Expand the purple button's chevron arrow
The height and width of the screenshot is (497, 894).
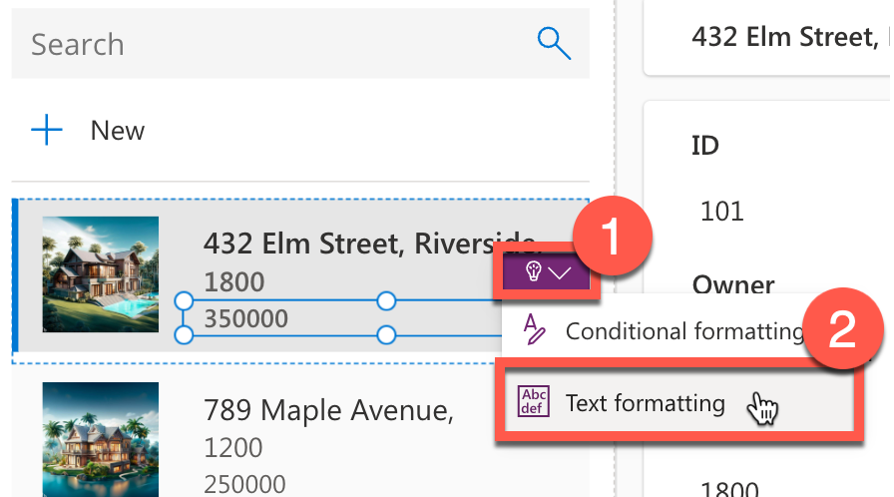pyautogui.click(x=560, y=273)
